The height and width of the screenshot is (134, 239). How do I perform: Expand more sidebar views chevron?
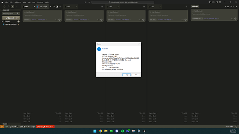pyautogui.click(x=16, y=7)
